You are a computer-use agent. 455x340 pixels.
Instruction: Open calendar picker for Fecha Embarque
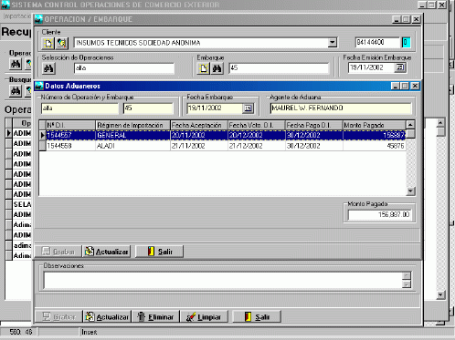[248, 108]
